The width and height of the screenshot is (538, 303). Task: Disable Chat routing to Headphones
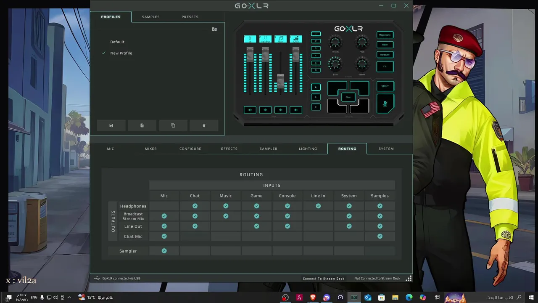point(195,206)
